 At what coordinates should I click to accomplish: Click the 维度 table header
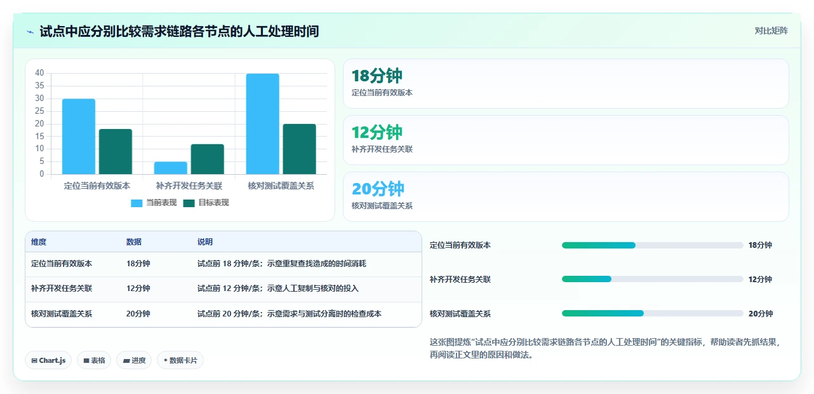tap(39, 242)
